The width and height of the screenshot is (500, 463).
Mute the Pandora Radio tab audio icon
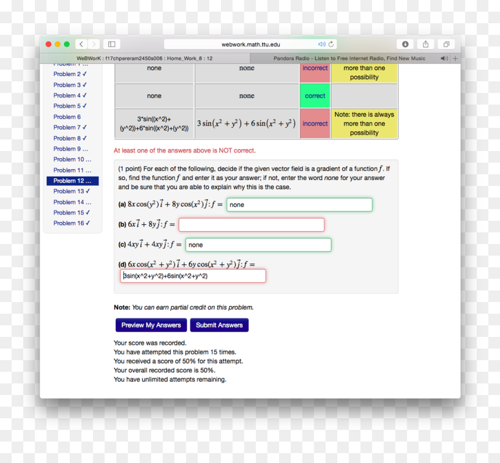tap(444, 58)
